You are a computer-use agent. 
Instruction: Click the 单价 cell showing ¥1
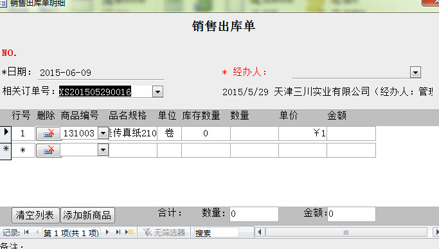coord(303,133)
